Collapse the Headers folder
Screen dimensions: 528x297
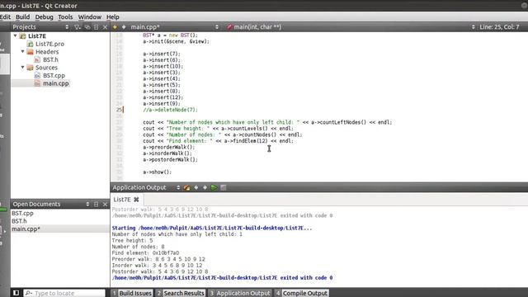coord(22,51)
